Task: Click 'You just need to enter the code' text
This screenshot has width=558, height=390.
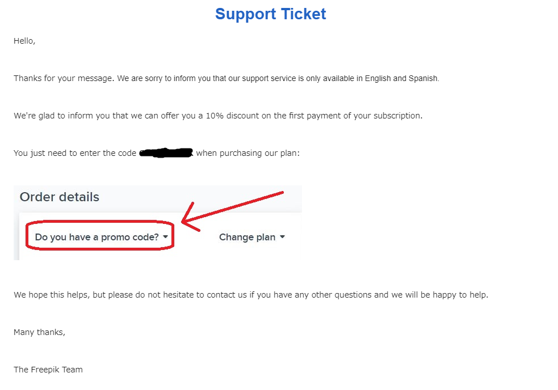Action: (x=75, y=153)
